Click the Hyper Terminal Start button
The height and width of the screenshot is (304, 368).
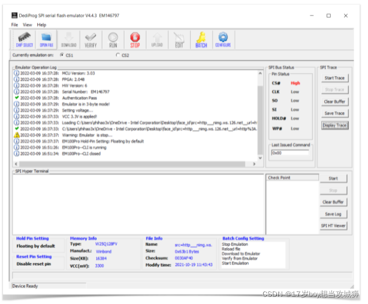click(333, 179)
